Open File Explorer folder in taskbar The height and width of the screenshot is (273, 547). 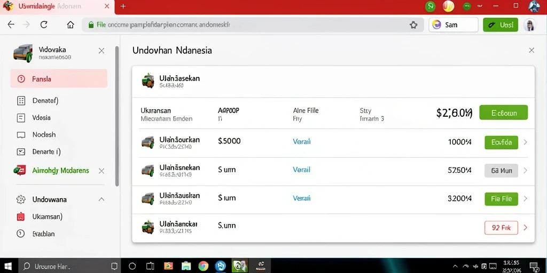[x=185, y=267]
